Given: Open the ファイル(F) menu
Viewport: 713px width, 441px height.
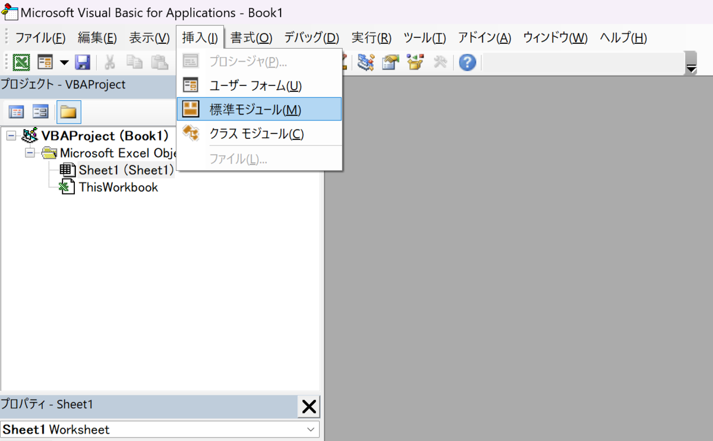Looking at the screenshot, I should [x=40, y=38].
